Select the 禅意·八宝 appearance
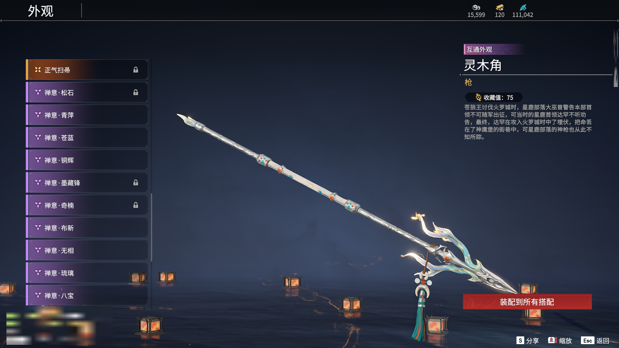This screenshot has height=348, width=619. [x=87, y=295]
